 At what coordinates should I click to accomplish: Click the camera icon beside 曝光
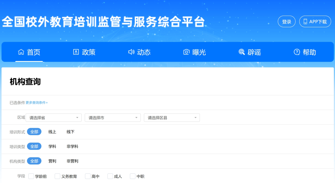pyautogui.click(x=186, y=52)
